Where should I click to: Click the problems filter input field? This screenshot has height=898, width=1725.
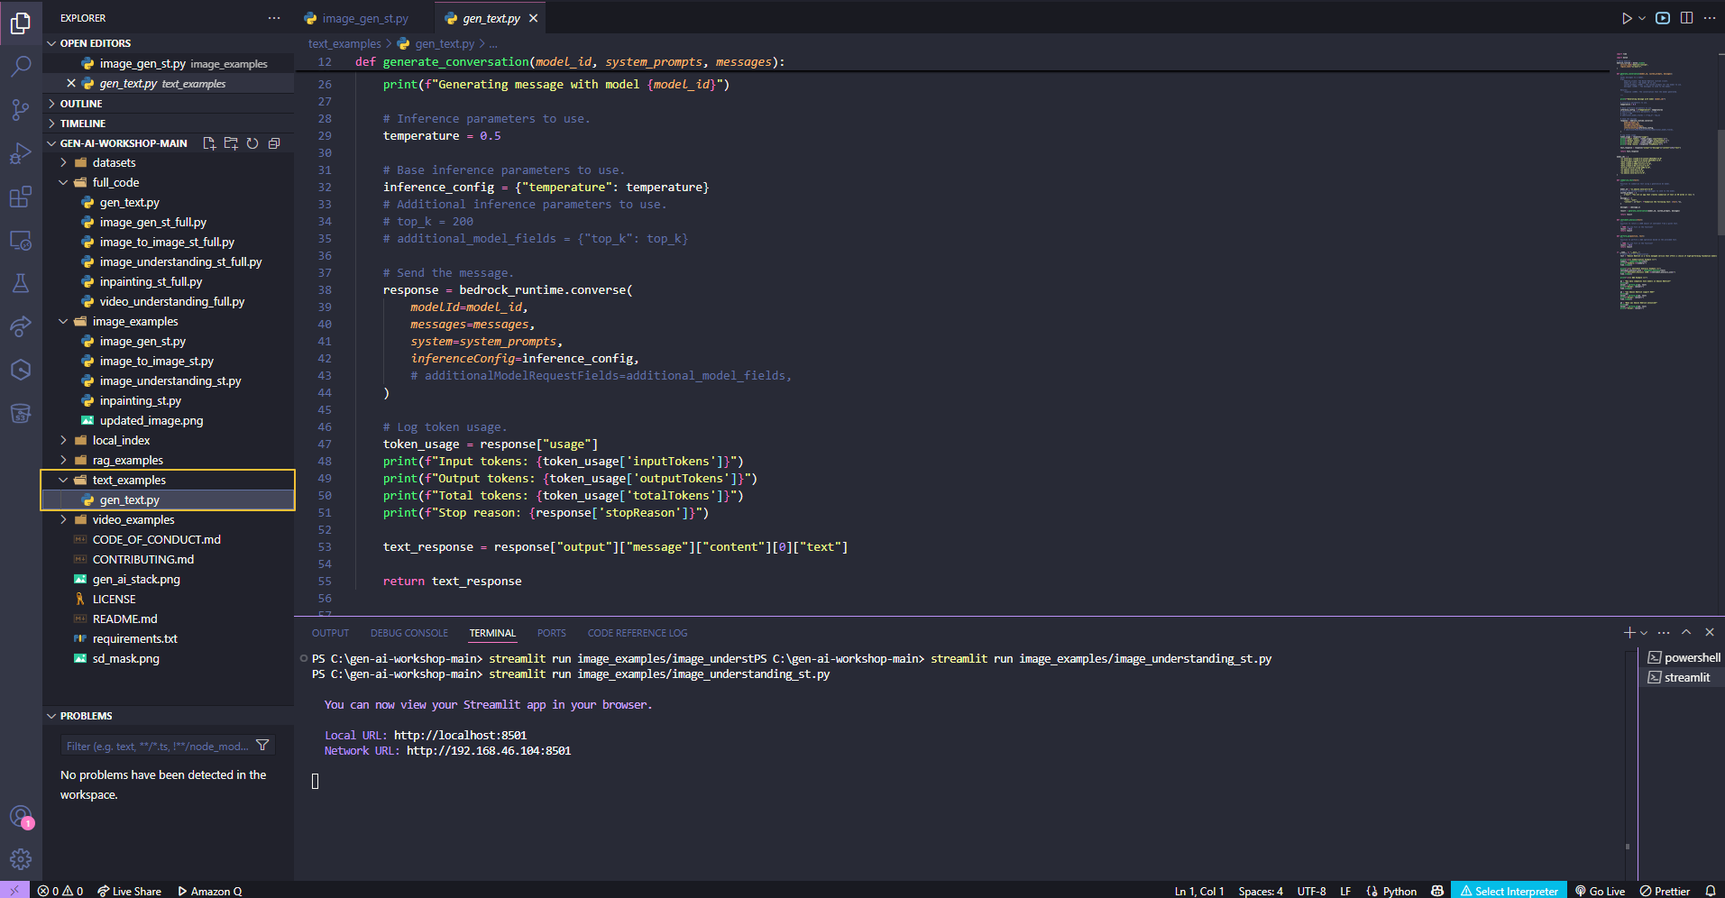pos(158,746)
